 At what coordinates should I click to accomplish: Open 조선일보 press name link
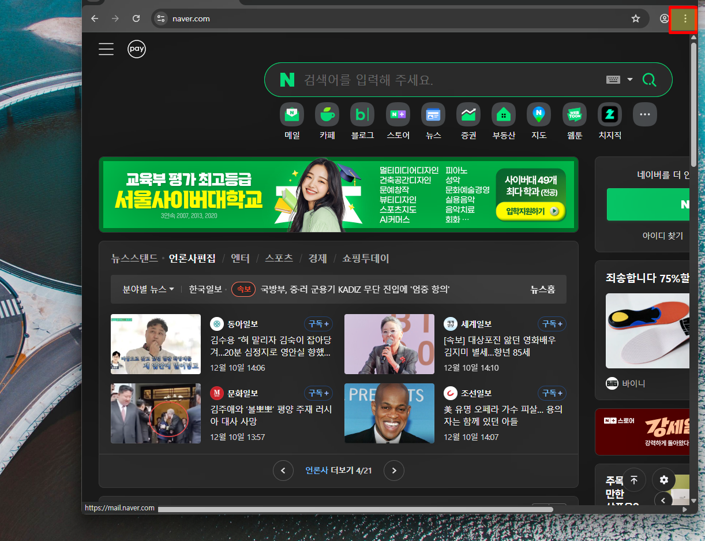[476, 393]
